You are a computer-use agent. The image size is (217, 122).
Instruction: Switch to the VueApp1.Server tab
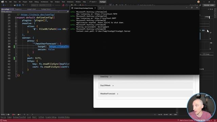(x=46, y=9)
